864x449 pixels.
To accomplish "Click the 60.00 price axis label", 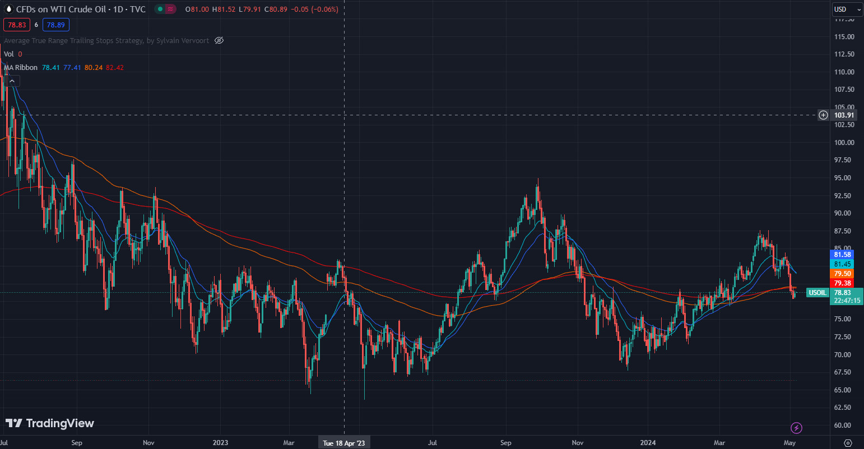I will 844,425.
